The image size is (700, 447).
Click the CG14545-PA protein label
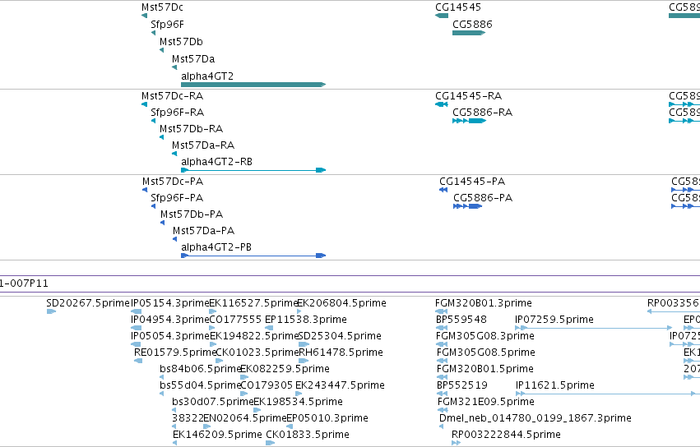click(x=472, y=182)
